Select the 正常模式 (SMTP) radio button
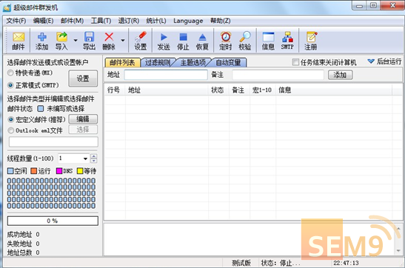 [10, 85]
